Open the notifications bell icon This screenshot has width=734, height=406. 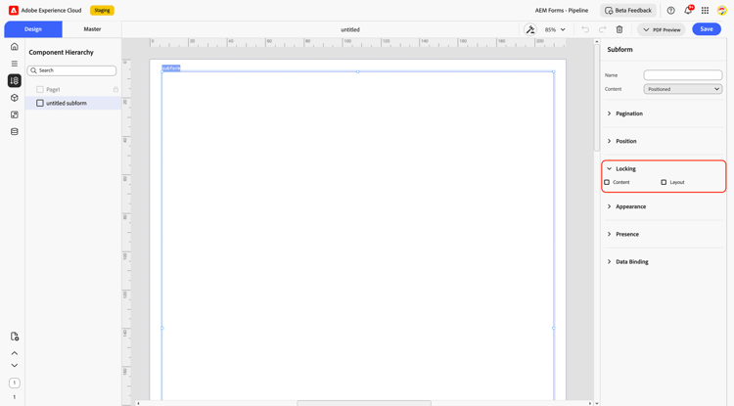[688, 11]
